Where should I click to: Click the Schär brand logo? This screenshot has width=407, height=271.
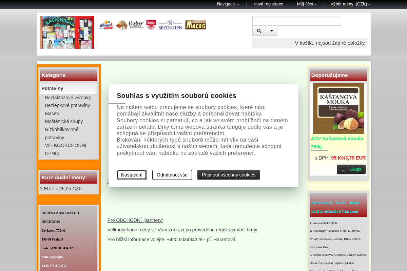(151, 25)
